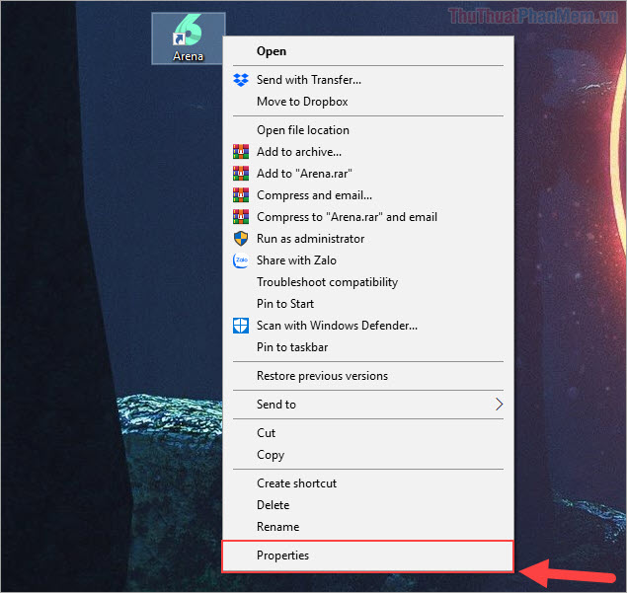Click the Windows Defender shield icon
Image resolution: width=627 pixels, height=593 pixels.
[241, 326]
